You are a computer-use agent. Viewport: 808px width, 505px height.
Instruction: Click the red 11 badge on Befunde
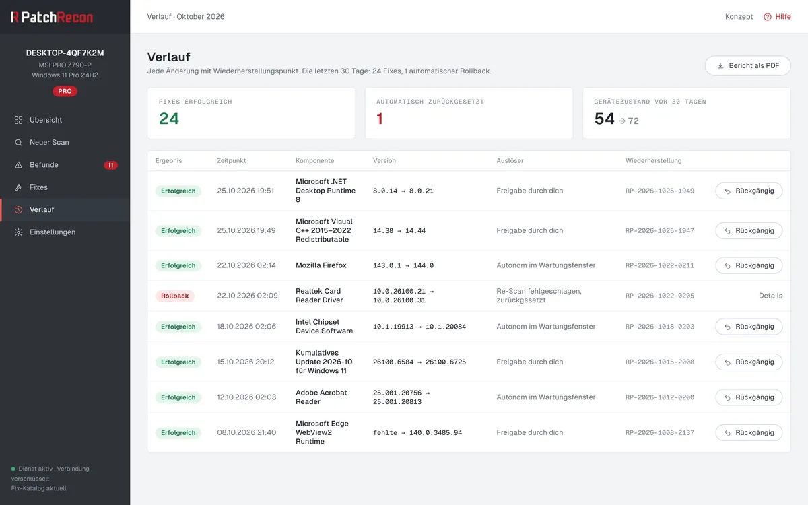click(110, 165)
